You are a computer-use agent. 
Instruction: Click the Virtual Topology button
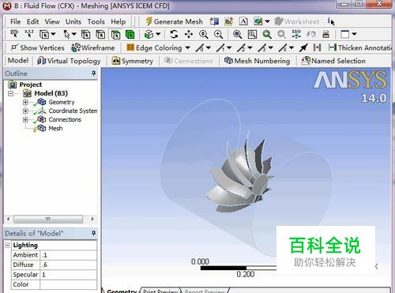pos(69,61)
